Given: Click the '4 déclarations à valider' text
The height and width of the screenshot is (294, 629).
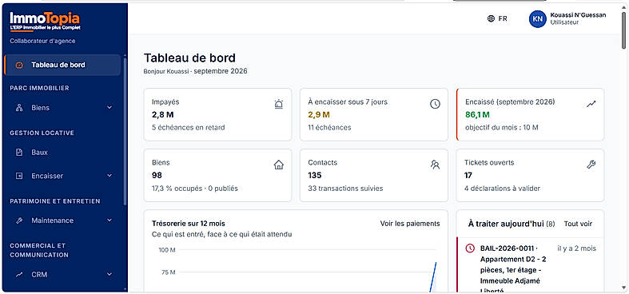Looking at the screenshot, I should (x=502, y=188).
